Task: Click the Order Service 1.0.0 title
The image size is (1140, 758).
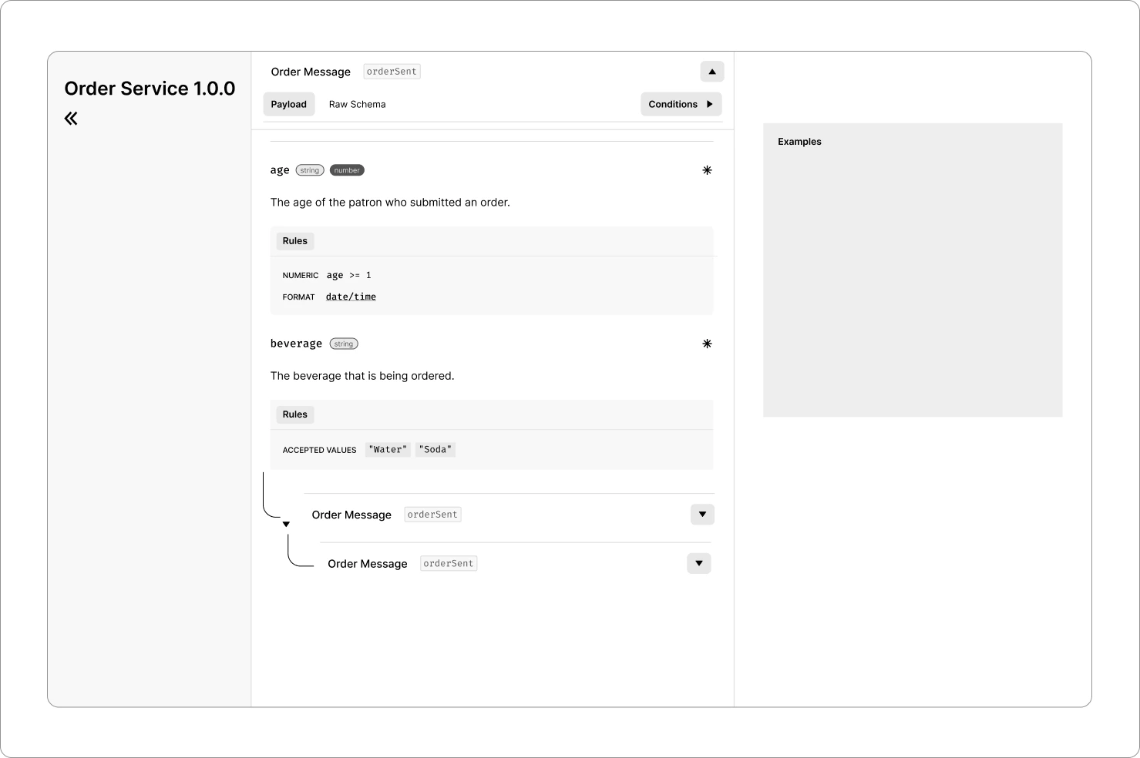Action: click(x=150, y=89)
